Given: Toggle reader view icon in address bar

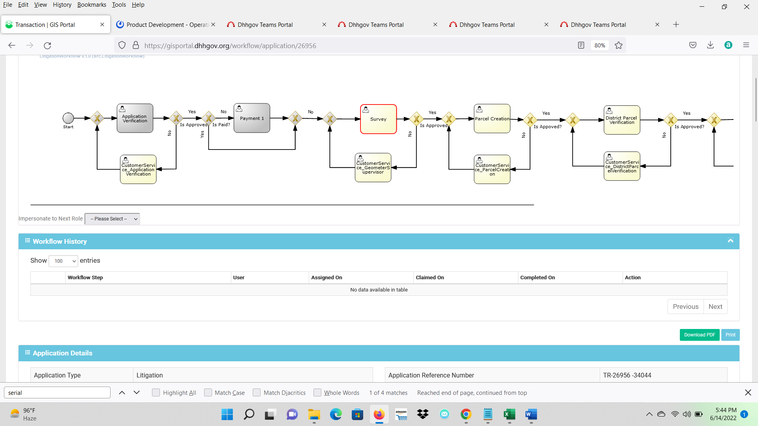Looking at the screenshot, I should [x=581, y=45].
